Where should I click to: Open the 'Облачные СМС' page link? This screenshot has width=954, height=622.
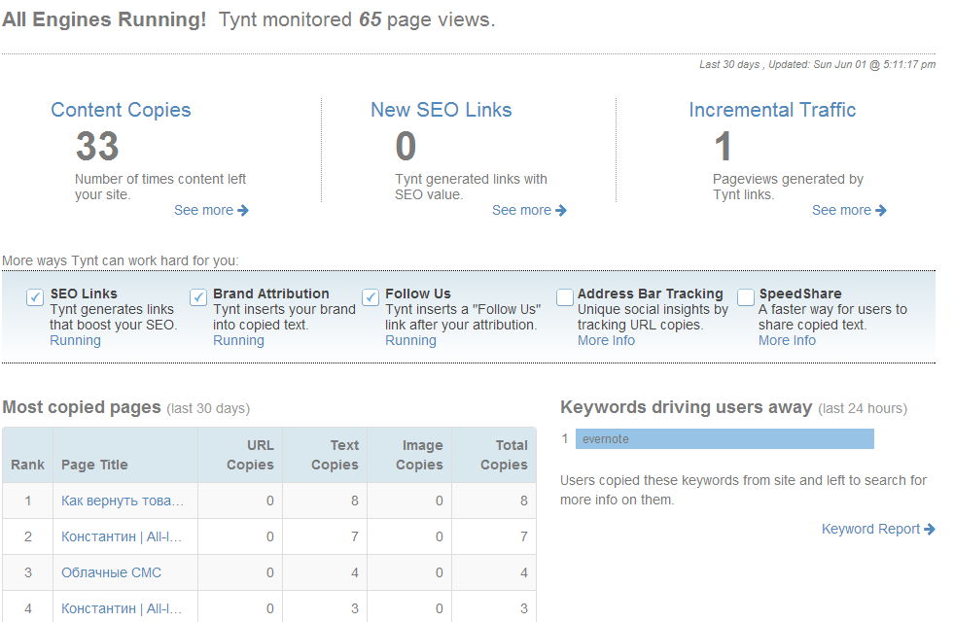tap(111, 572)
